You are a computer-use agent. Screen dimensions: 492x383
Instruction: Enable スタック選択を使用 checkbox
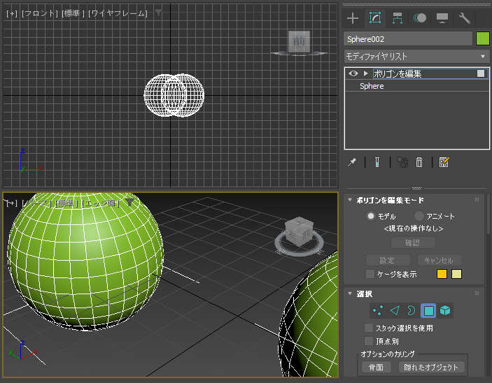point(369,328)
